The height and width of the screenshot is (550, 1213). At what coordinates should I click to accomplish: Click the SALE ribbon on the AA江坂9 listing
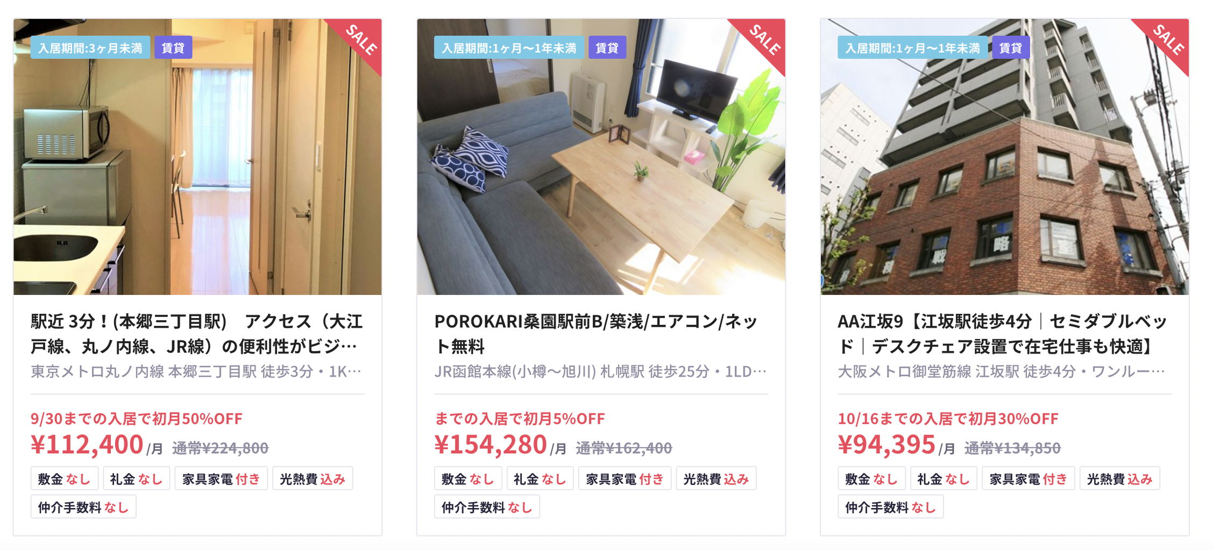pos(1166,41)
